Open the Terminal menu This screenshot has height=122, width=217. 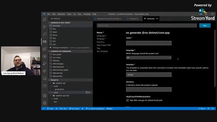click(x=87, y=14)
